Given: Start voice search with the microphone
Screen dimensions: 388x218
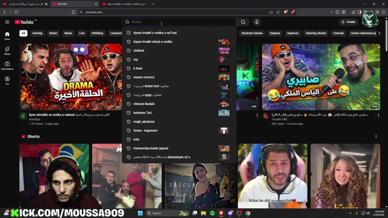Looking at the screenshot, I should [x=257, y=22].
